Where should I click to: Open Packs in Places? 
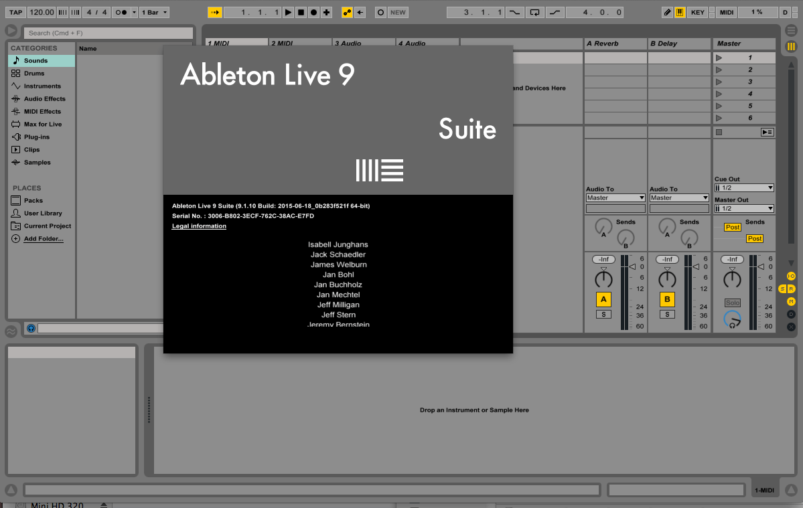(x=42, y=201)
